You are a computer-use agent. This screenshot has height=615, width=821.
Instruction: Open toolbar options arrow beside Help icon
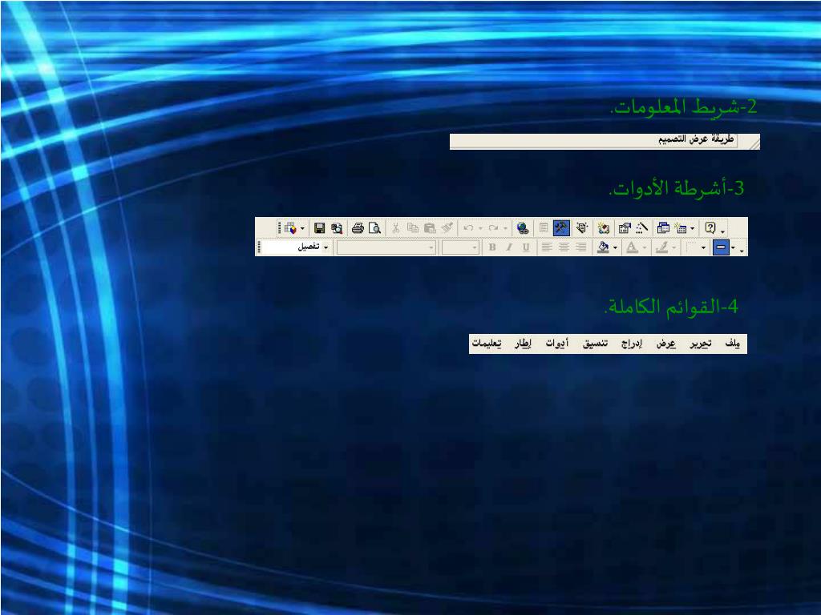[x=723, y=231]
